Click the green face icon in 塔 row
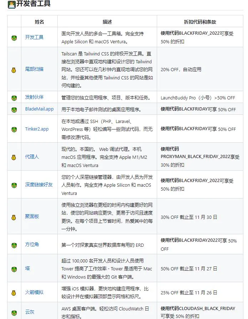The height and width of the screenshot is (319, 248). click(x=14, y=269)
